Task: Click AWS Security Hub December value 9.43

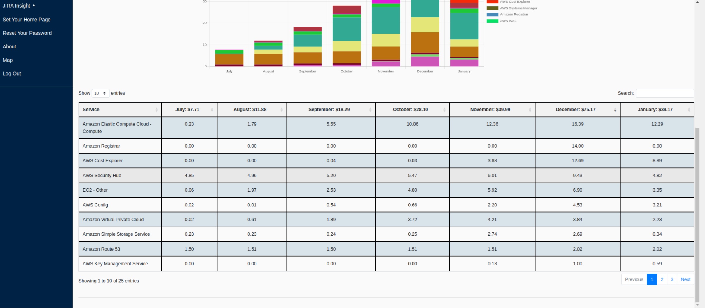Action: [577, 175]
